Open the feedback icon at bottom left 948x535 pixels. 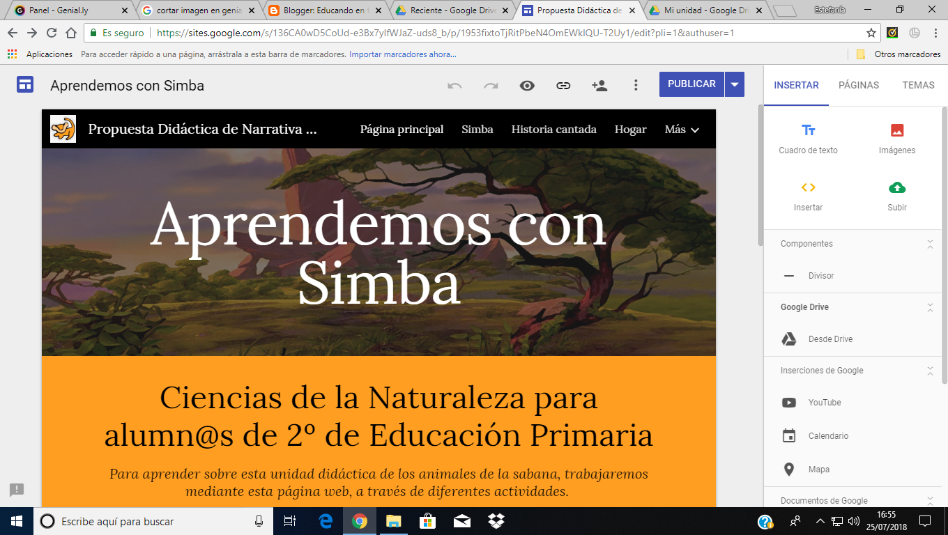click(x=17, y=490)
